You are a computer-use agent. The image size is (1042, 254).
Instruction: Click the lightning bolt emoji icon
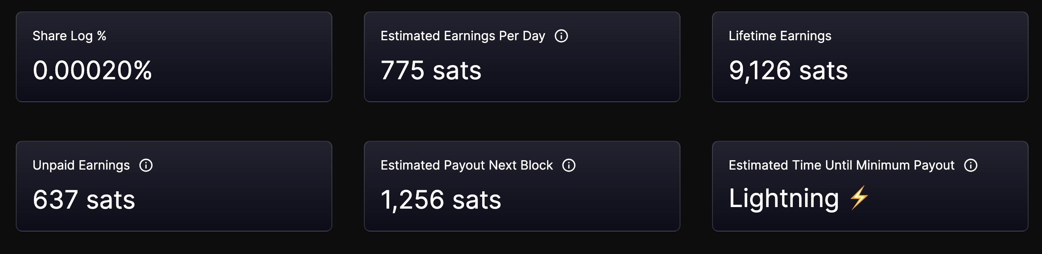tap(858, 198)
